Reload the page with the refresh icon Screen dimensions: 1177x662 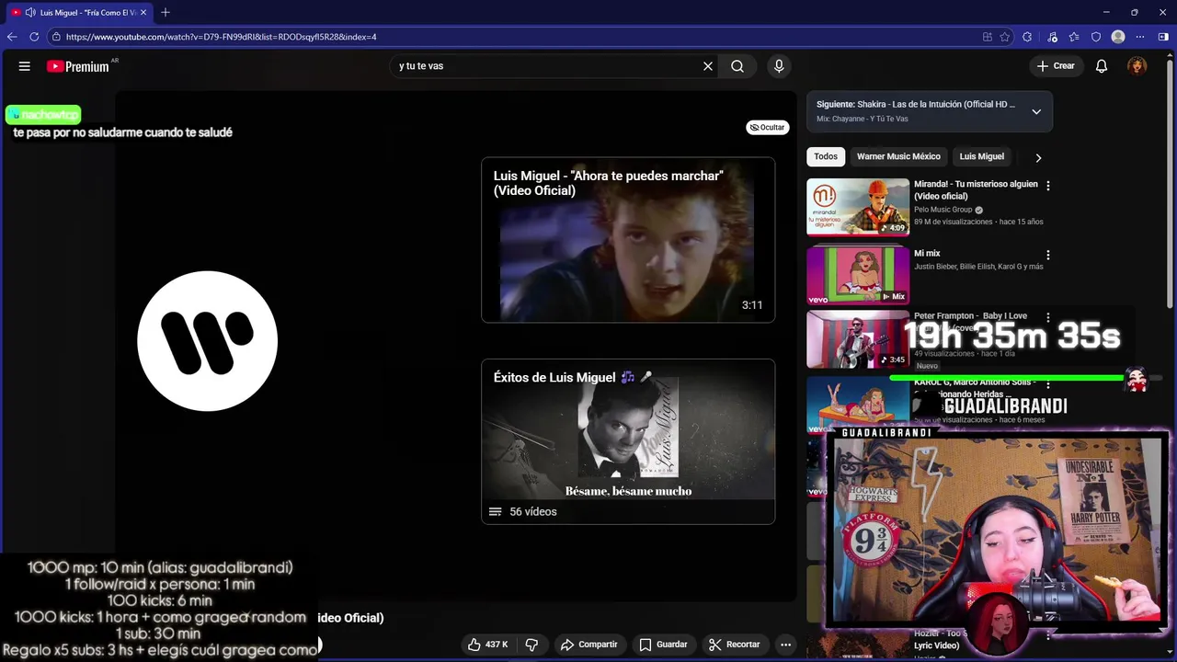[34, 37]
